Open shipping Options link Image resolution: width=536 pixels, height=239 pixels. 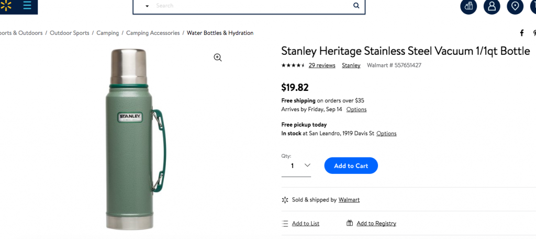[x=356, y=110]
